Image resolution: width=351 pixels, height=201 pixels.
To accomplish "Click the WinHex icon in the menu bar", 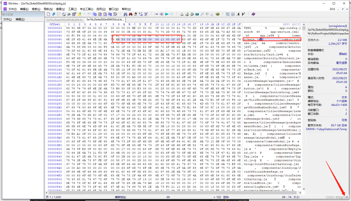I will click(5, 9).
